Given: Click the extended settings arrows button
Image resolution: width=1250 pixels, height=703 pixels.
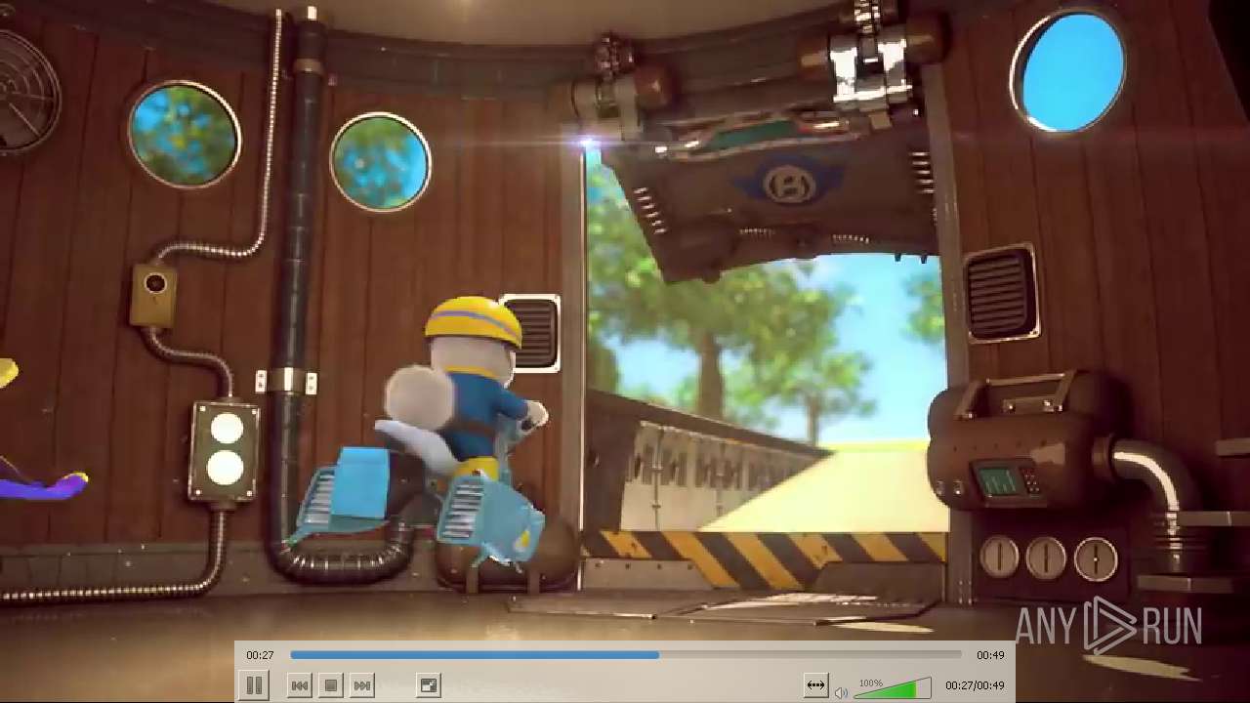Looking at the screenshot, I should point(815,685).
